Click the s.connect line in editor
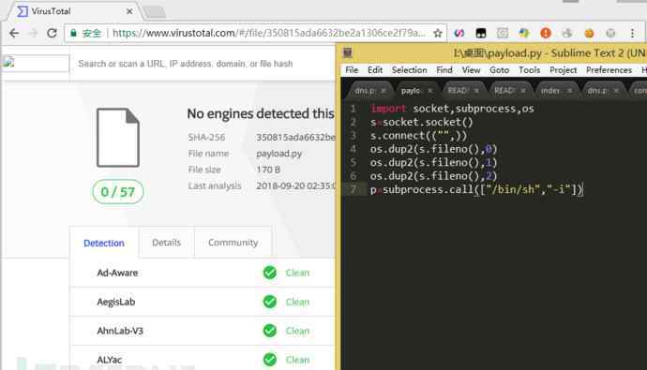Screen dimensions: 647x370 [x=418, y=136]
